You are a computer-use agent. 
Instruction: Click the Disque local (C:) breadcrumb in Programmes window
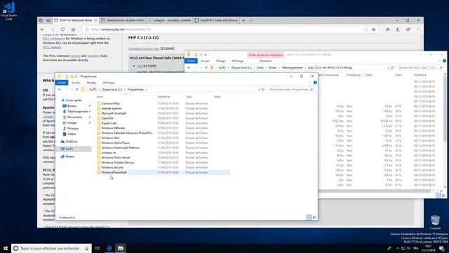[x=112, y=89]
